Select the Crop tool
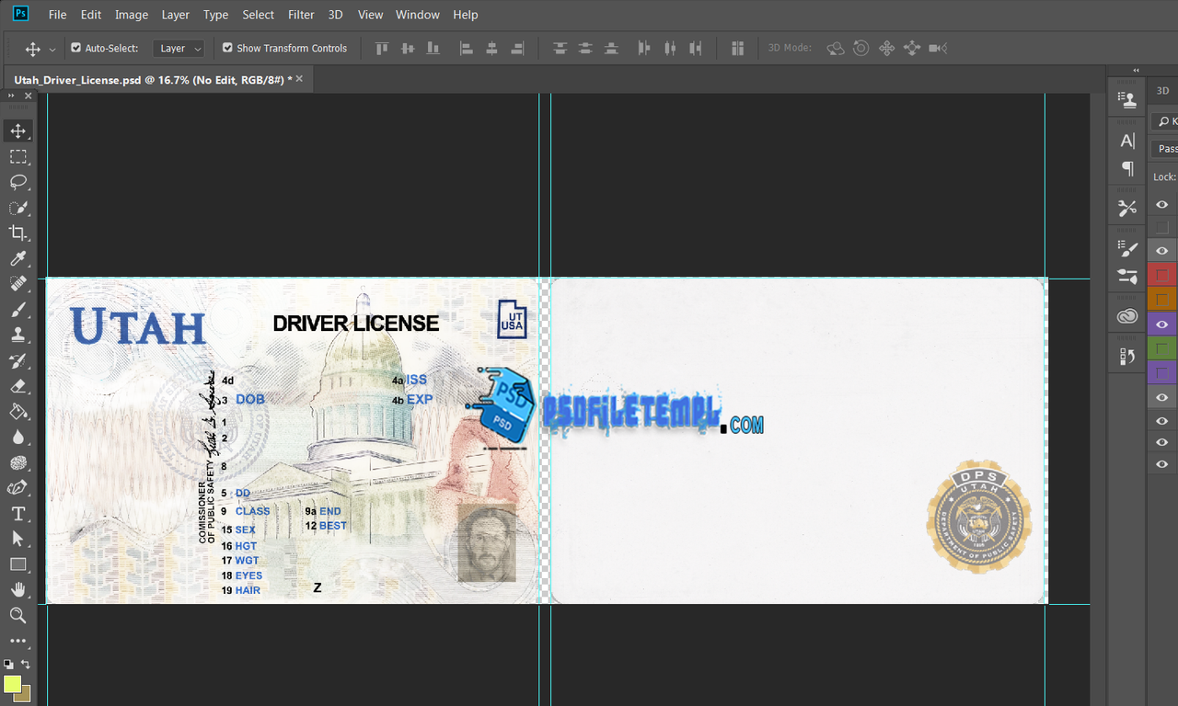1178x706 pixels. 18,233
